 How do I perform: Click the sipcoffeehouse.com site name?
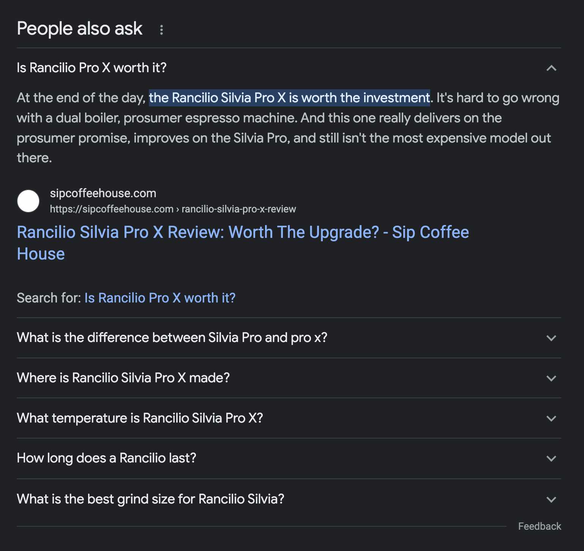tap(103, 193)
